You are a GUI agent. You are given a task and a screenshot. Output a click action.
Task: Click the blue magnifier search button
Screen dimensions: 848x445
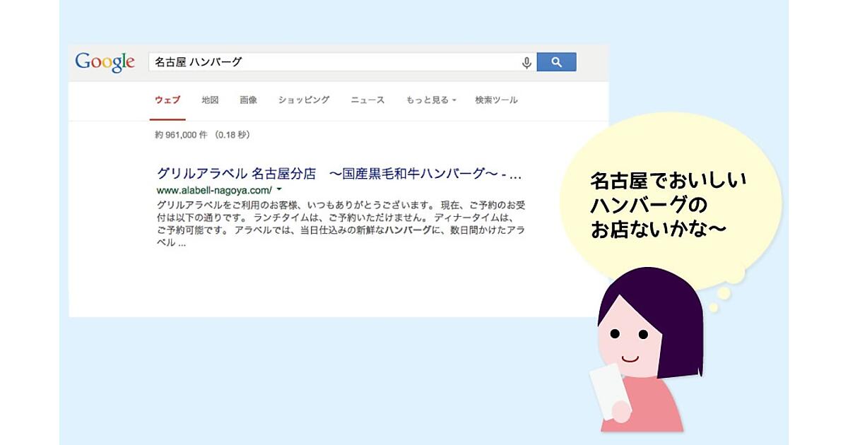(557, 62)
